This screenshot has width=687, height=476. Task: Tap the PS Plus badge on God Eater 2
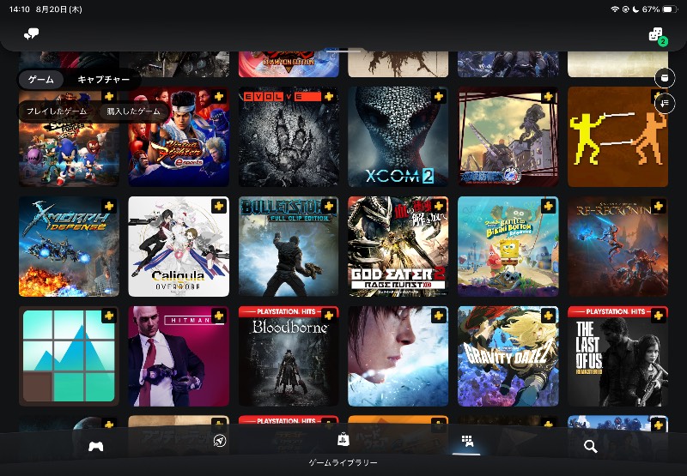(x=439, y=206)
